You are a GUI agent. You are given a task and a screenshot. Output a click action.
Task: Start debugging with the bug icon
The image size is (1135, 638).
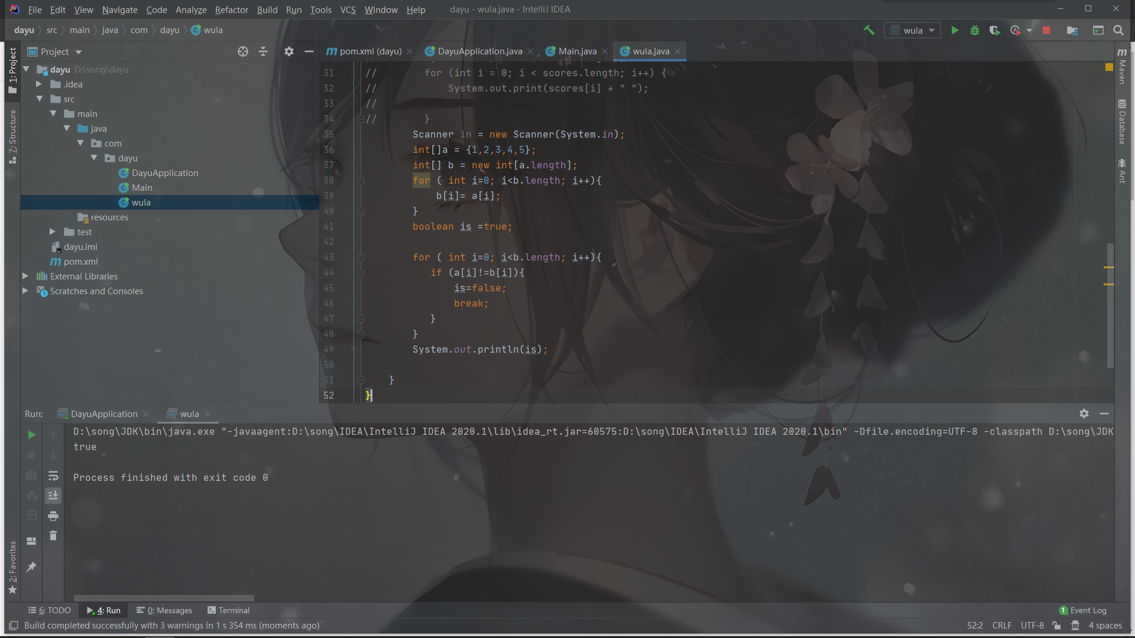tap(975, 30)
